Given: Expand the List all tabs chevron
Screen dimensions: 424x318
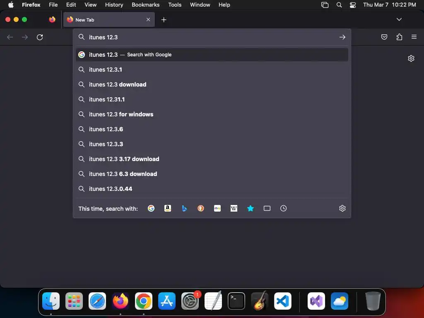Looking at the screenshot, I should (x=399, y=19).
